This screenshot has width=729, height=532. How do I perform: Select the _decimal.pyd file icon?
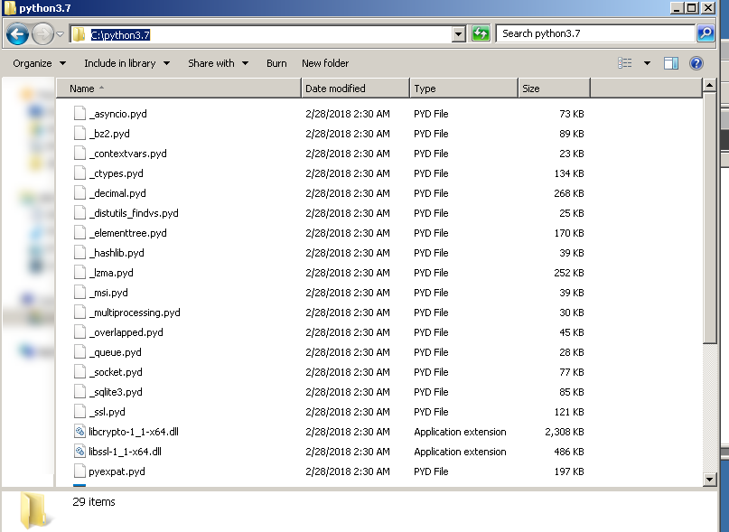pyautogui.click(x=80, y=193)
